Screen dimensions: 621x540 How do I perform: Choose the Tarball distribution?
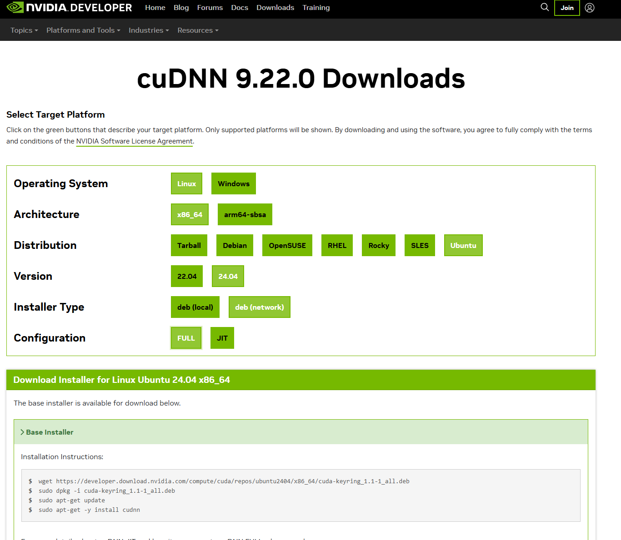point(189,245)
